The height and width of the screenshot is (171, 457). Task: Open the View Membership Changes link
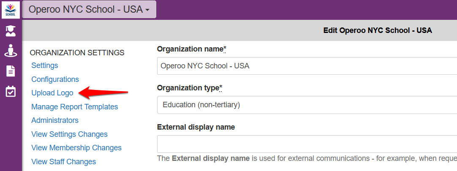(76, 148)
